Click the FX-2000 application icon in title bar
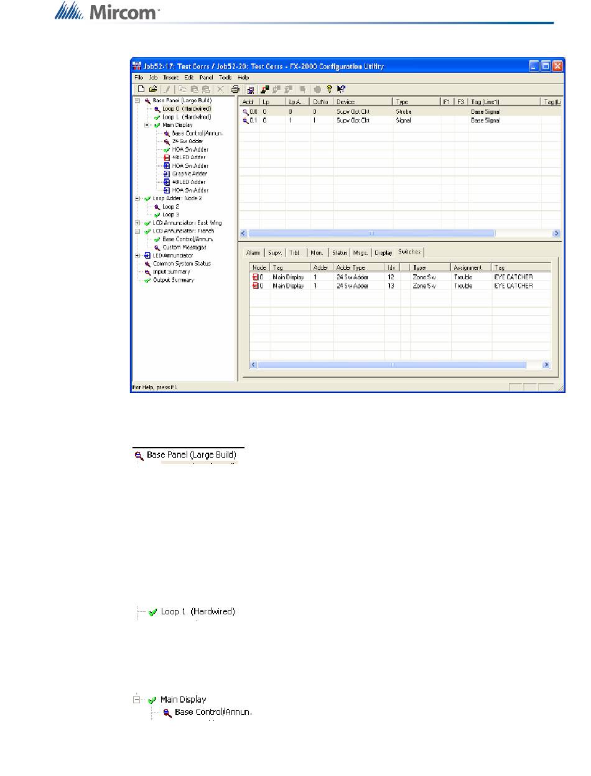 (137, 66)
